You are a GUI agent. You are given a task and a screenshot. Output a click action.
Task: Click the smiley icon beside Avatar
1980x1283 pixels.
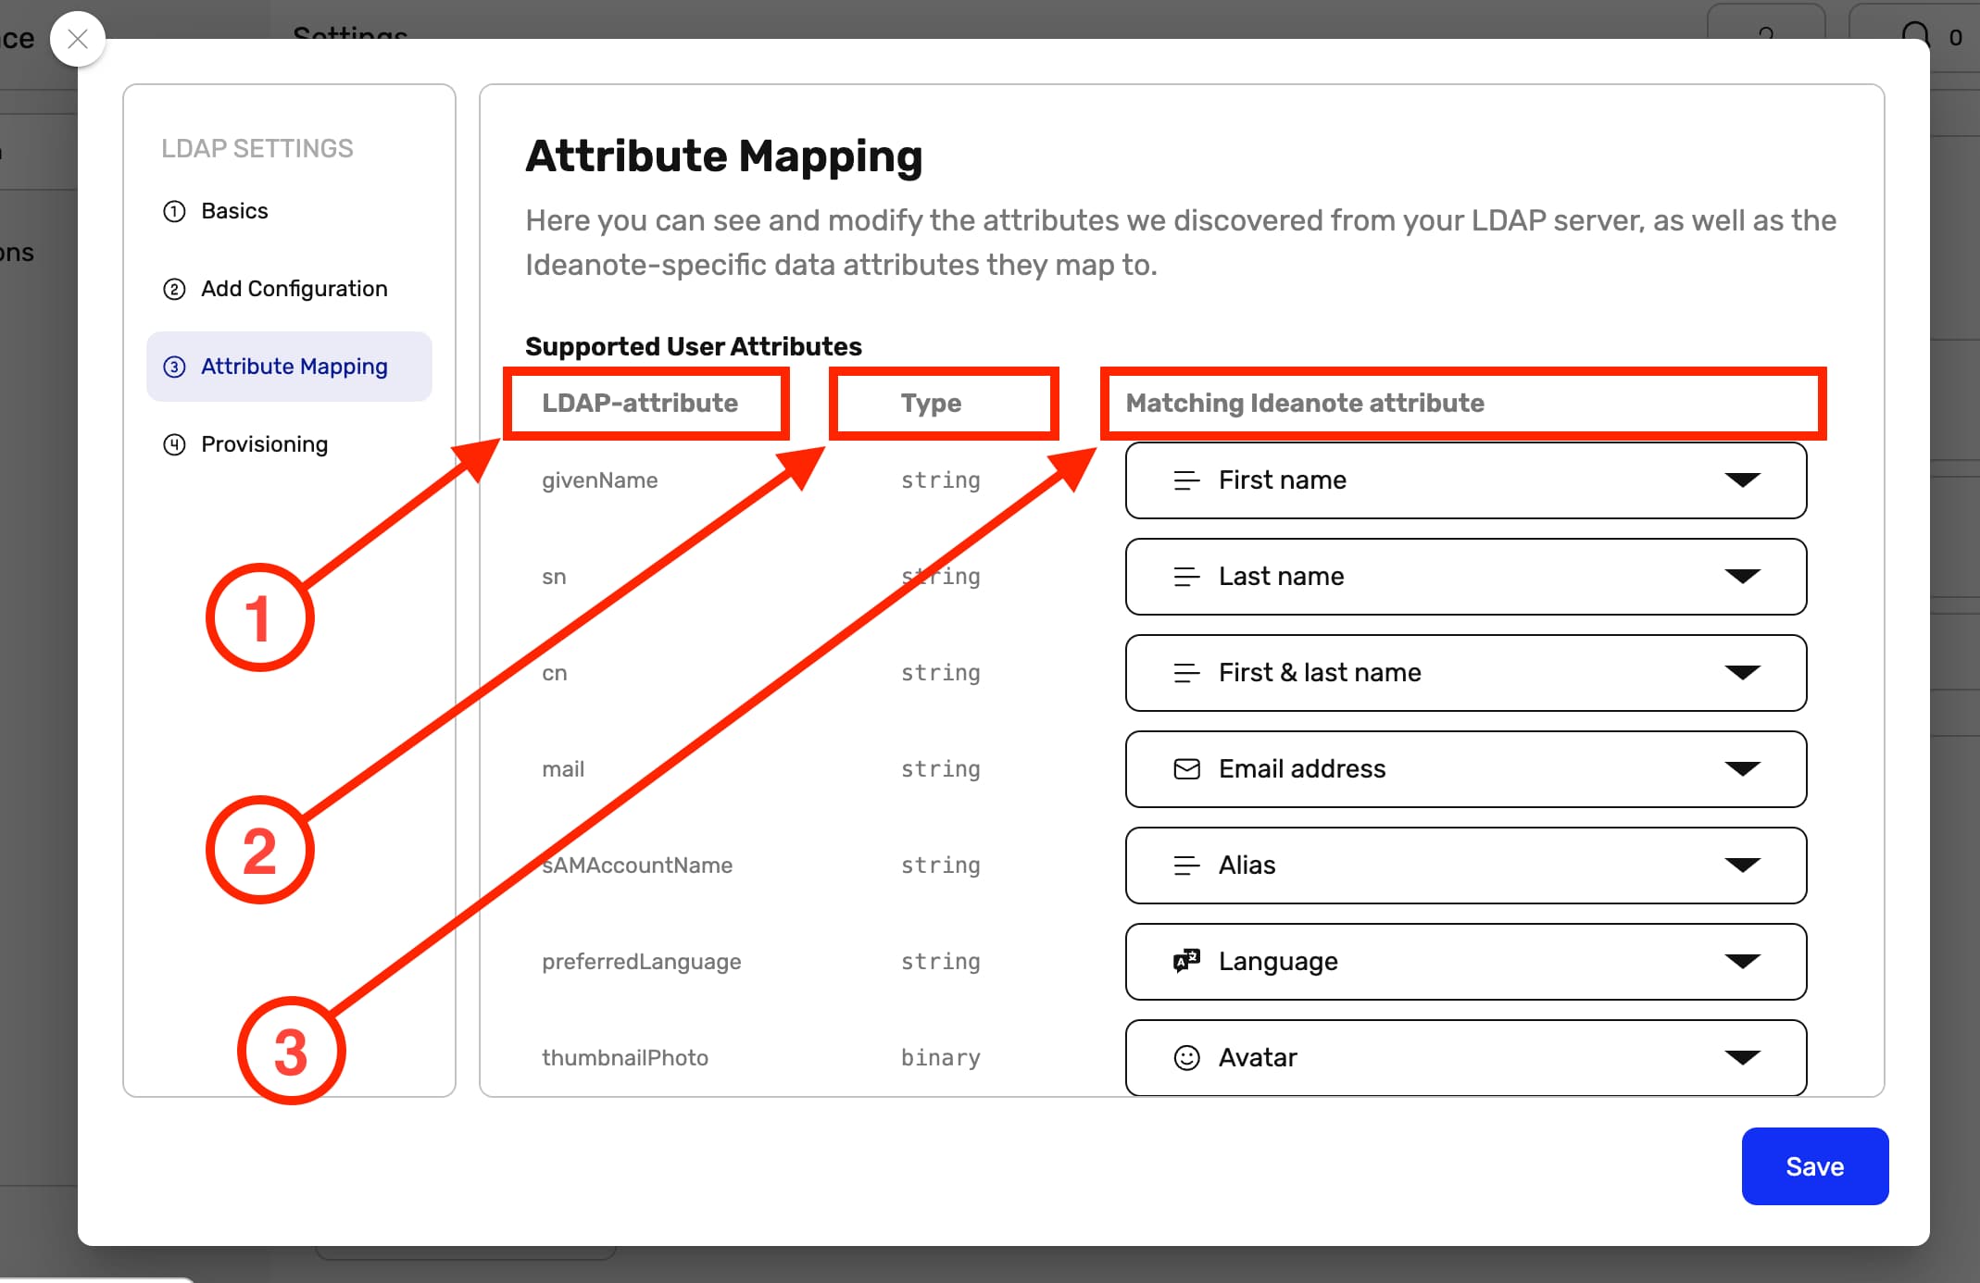(x=1186, y=1057)
